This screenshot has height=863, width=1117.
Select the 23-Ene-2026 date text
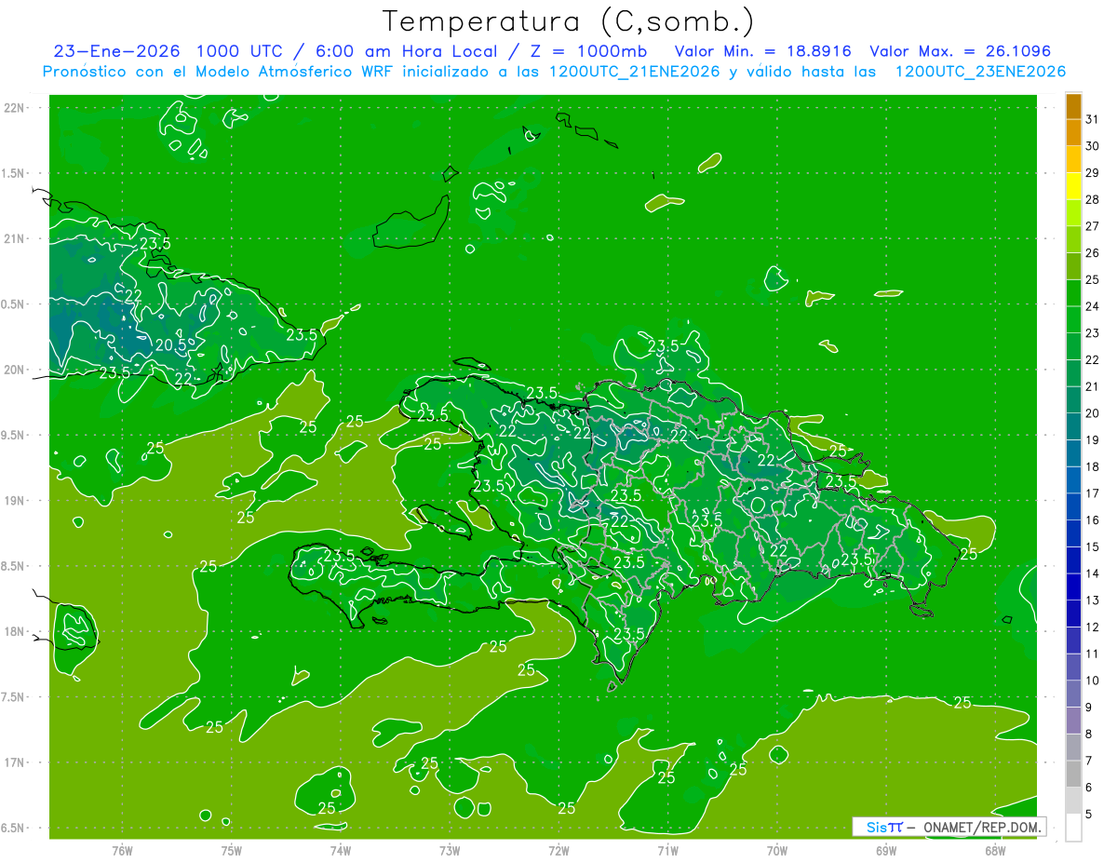(x=116, y=51)
